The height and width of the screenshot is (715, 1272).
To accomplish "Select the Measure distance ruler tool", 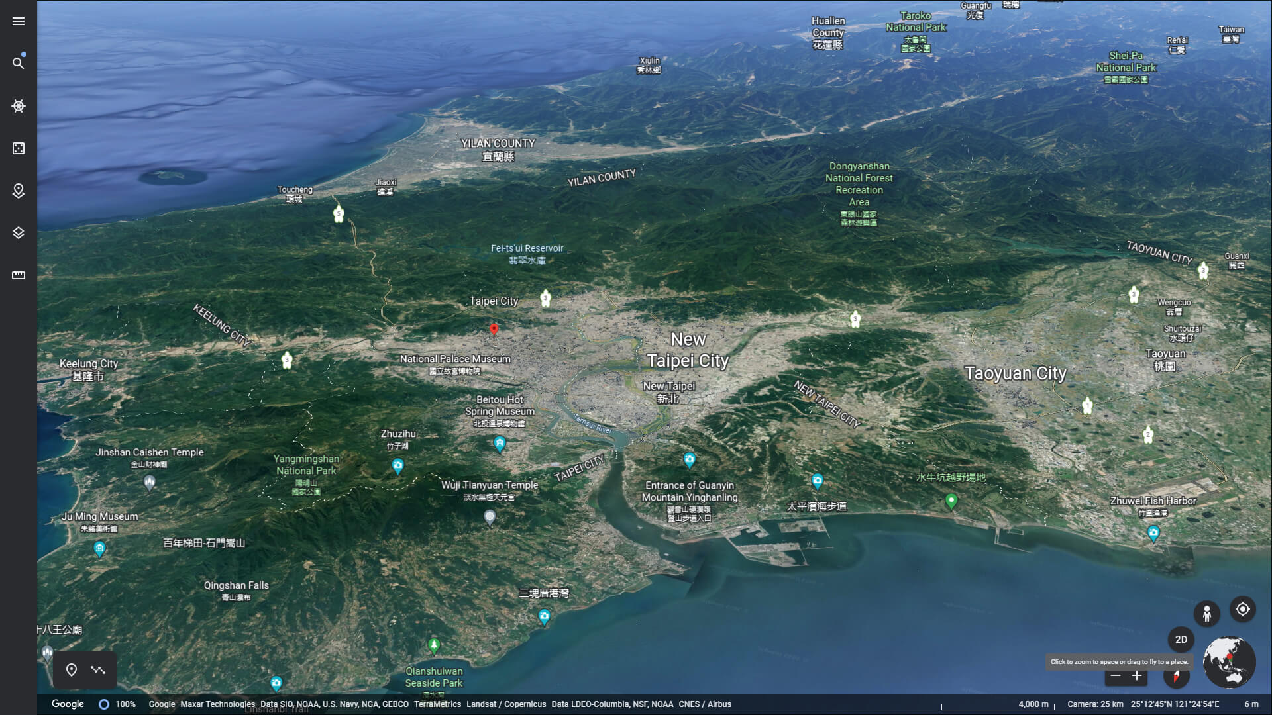I will click(x=19, y=274).
